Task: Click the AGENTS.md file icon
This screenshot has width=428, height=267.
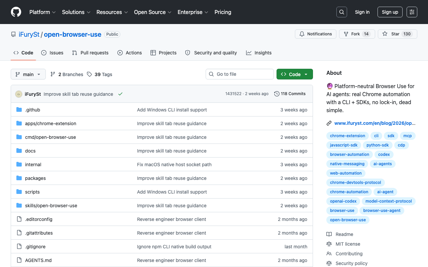Action: [x=19, y=260]
